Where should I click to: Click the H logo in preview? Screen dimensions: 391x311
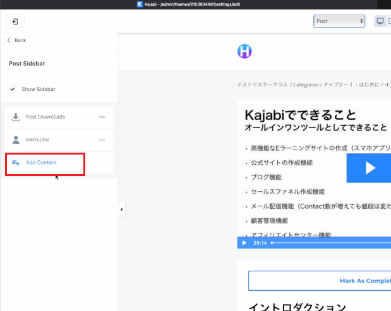(244, 51)
